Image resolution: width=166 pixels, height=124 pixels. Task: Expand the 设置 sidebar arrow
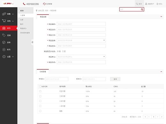tap(13, 57)
